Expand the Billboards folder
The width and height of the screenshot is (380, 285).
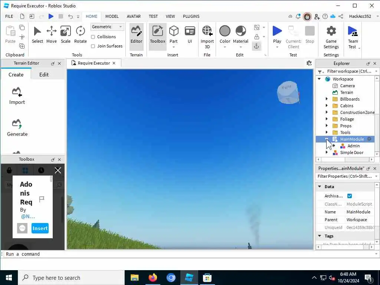pyautogui.click(x=327, y=99)
